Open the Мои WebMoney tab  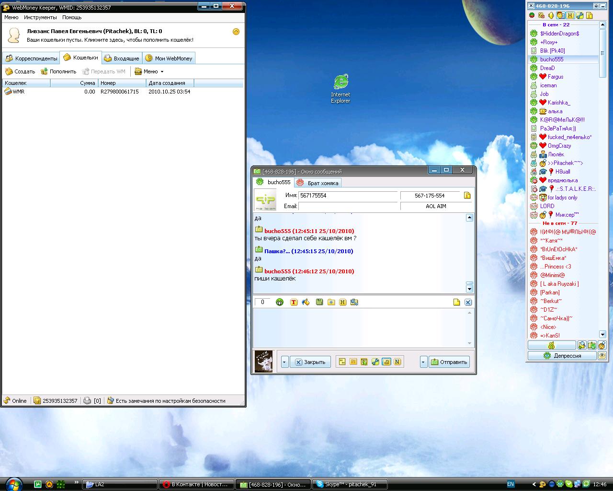pos(169,58)
